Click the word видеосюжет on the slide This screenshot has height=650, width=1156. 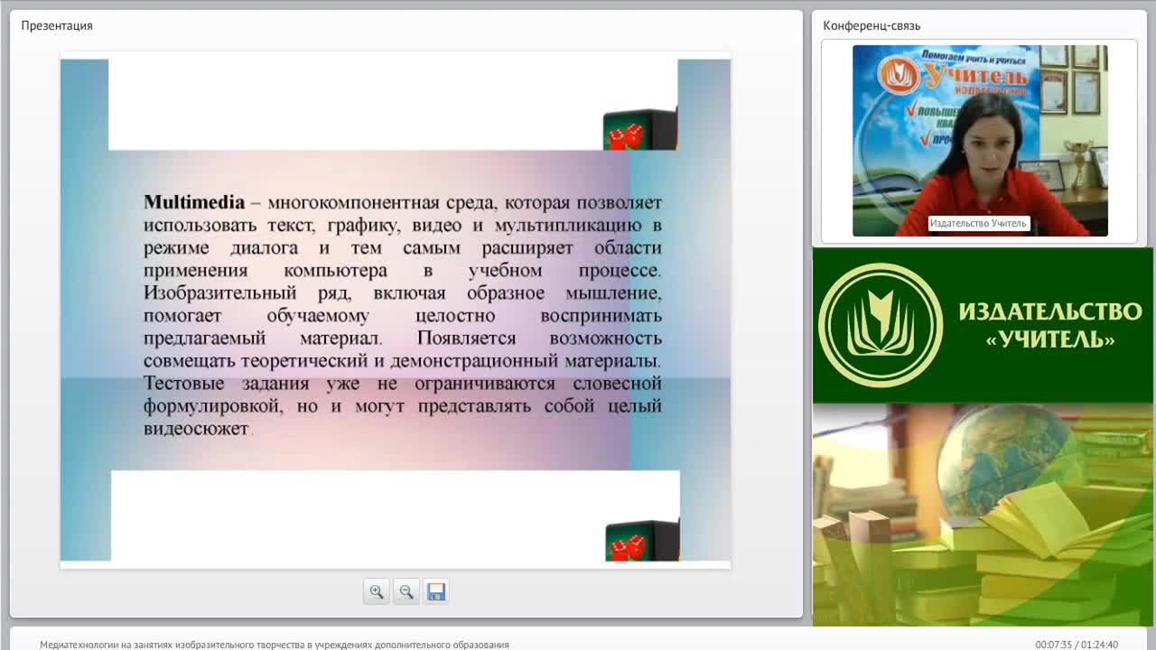pyautogui.click(x=196, y=429)
